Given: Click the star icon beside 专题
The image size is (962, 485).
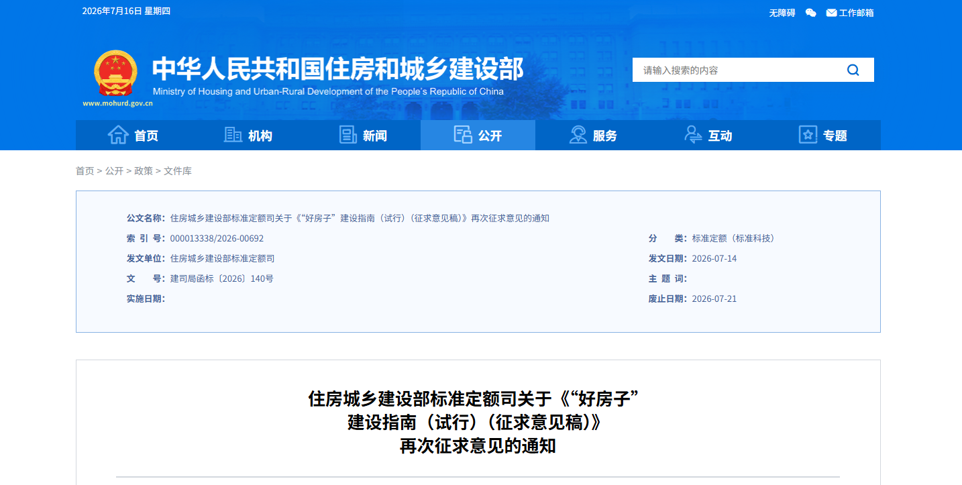Looking at the screenshot, I should coord(808,135).
